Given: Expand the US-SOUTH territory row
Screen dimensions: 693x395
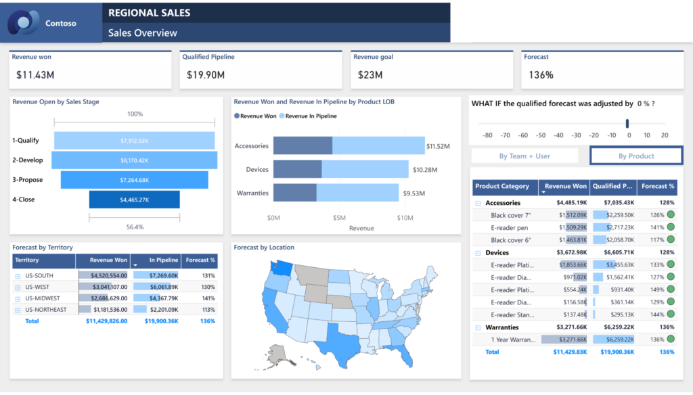Looking at the screenshot, I should coord(17,276).
